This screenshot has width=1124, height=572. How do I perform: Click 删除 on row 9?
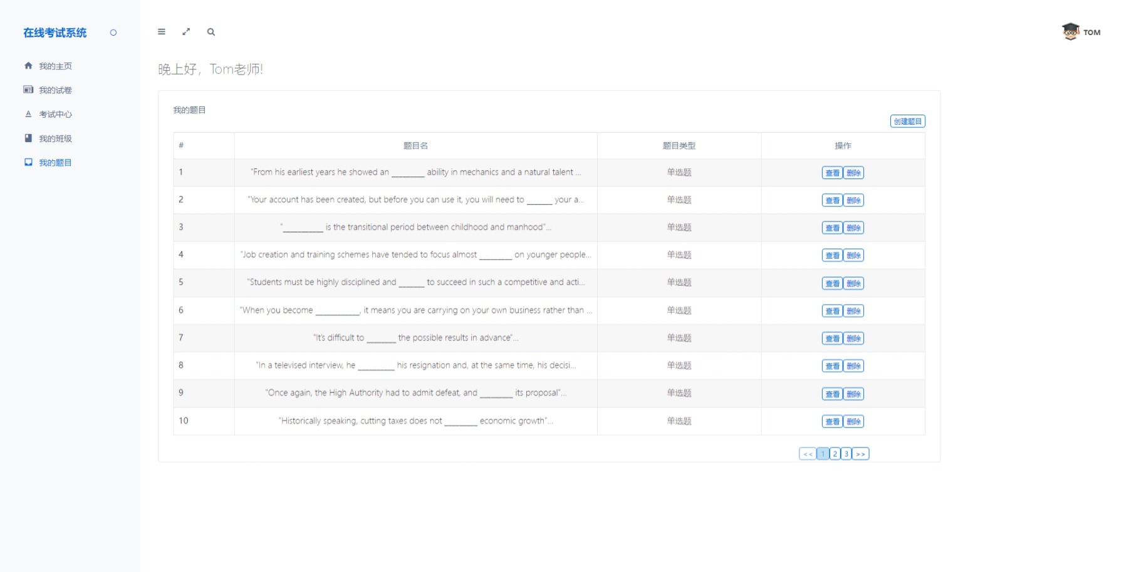853,394
